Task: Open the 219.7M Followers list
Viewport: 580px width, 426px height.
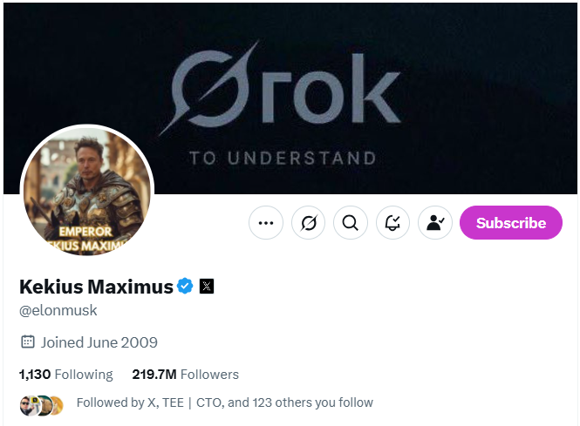Action: 185,375
